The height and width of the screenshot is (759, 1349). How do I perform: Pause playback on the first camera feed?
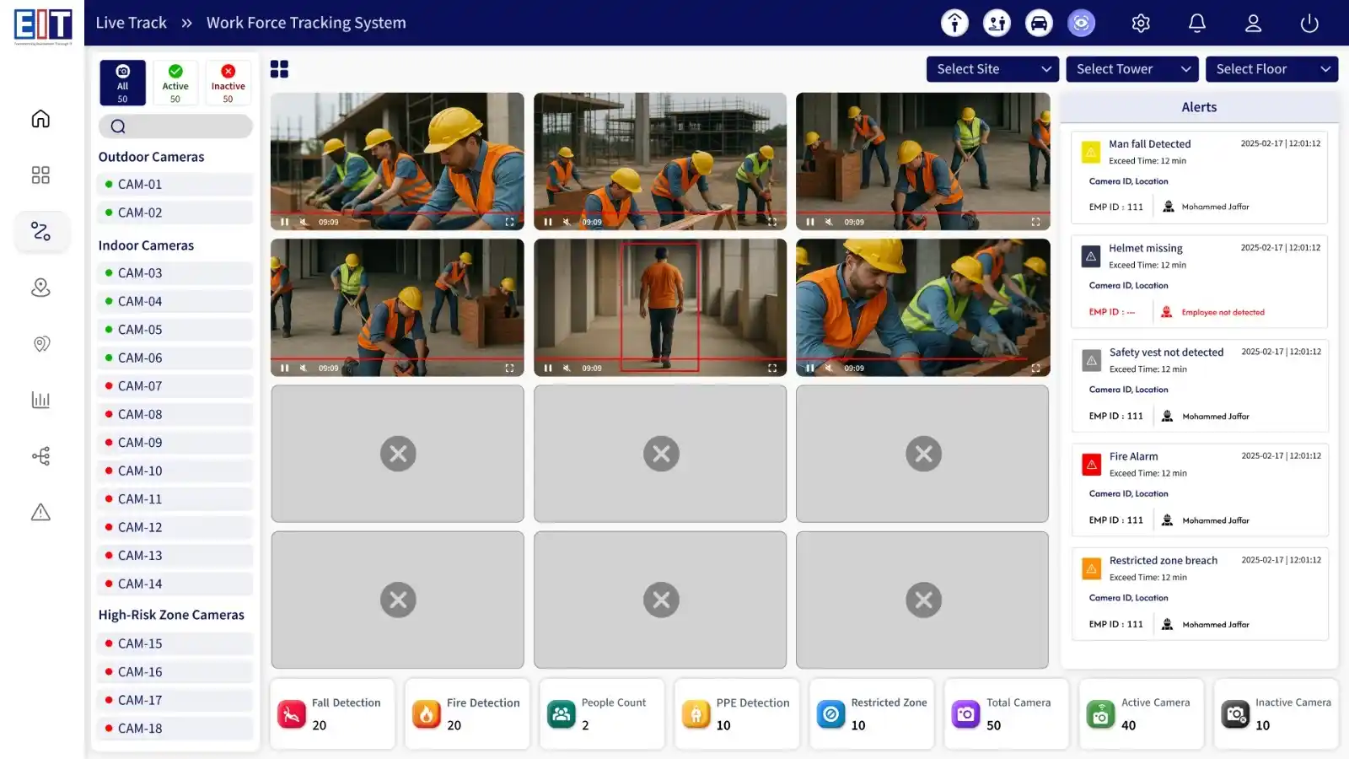[284, 222]
